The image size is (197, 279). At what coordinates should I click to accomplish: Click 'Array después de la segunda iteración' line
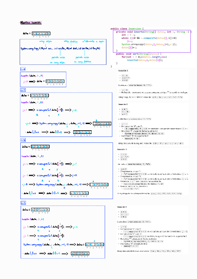tap(151, 143)
